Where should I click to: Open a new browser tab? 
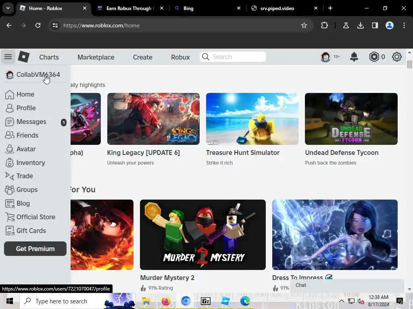tap(330, 8)
